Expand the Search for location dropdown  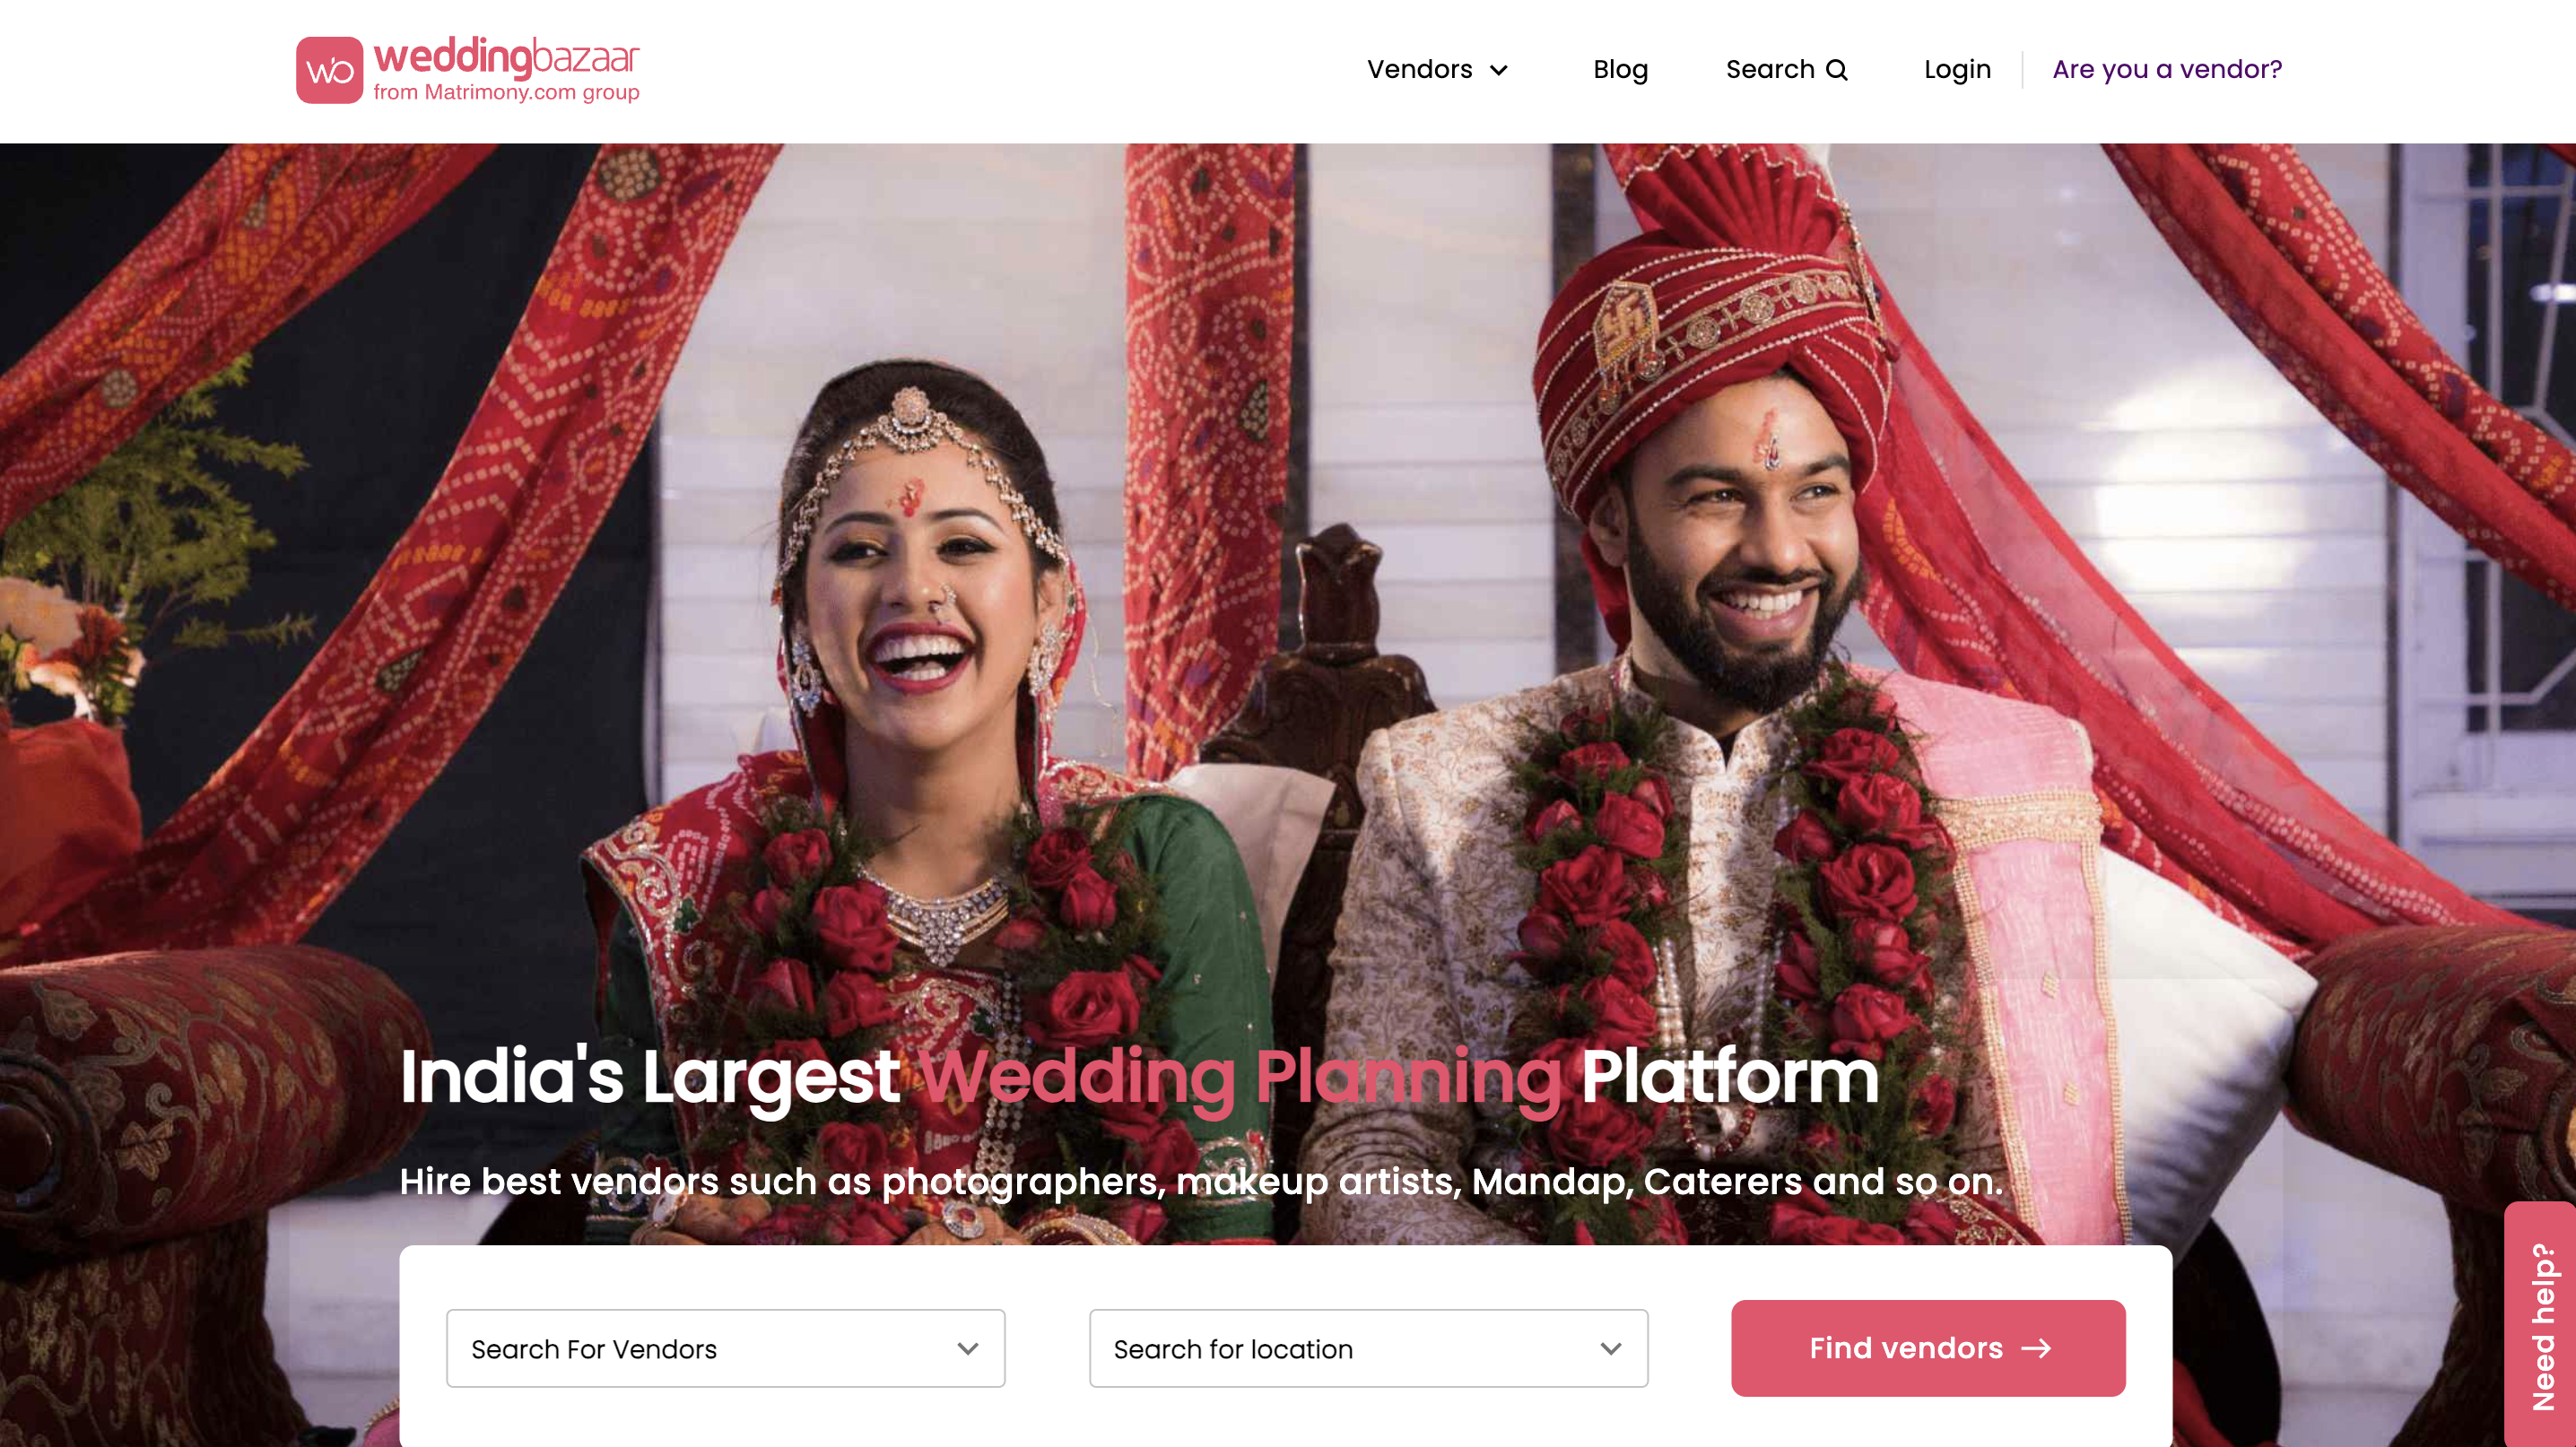[x=1368, y=1348]
